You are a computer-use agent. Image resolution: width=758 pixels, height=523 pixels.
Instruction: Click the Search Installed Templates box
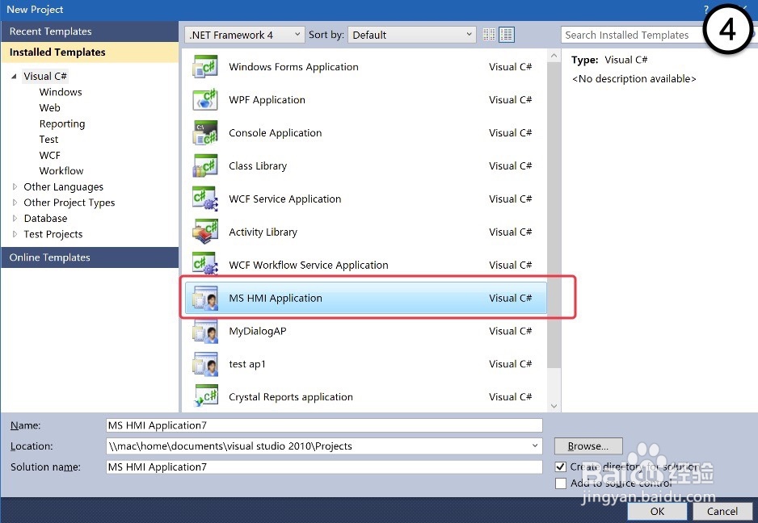click(631, 35)
